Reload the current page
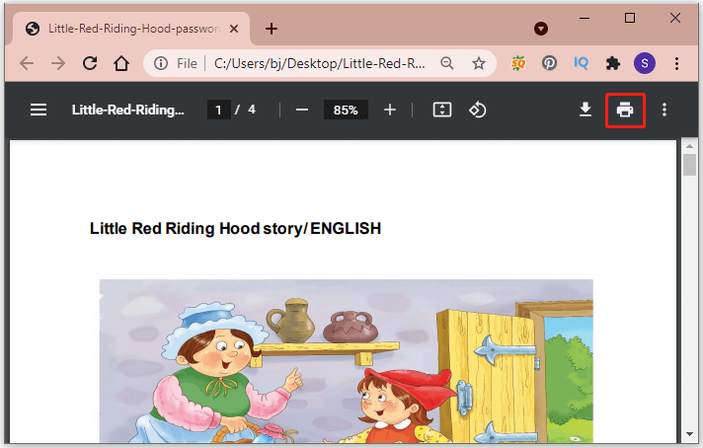The height and width of the screenshot is (448, 703). [x=90, y=63]
